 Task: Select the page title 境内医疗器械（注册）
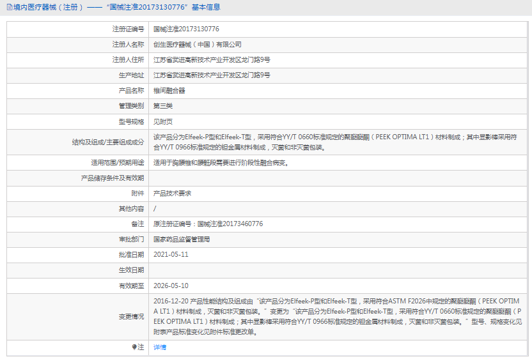[x=49, y=7]
